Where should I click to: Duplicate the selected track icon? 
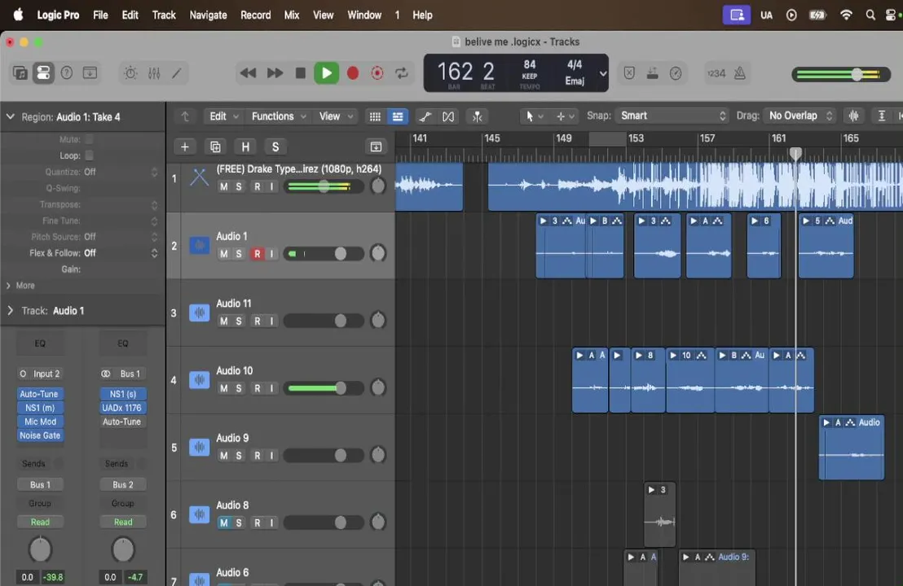[x=215, y=146]
